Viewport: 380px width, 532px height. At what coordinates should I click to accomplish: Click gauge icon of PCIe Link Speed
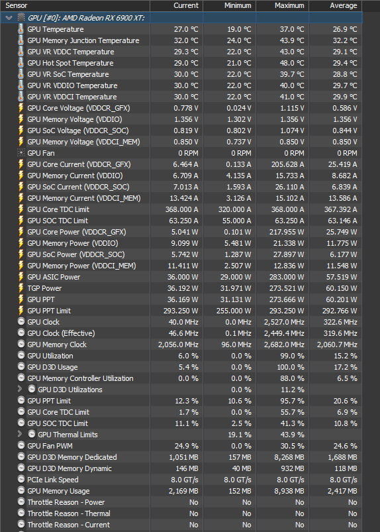click(x=21, y=479)
